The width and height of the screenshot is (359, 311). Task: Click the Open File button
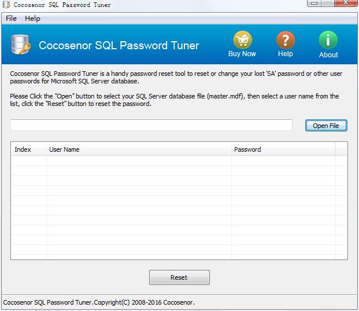click(326, 126)
